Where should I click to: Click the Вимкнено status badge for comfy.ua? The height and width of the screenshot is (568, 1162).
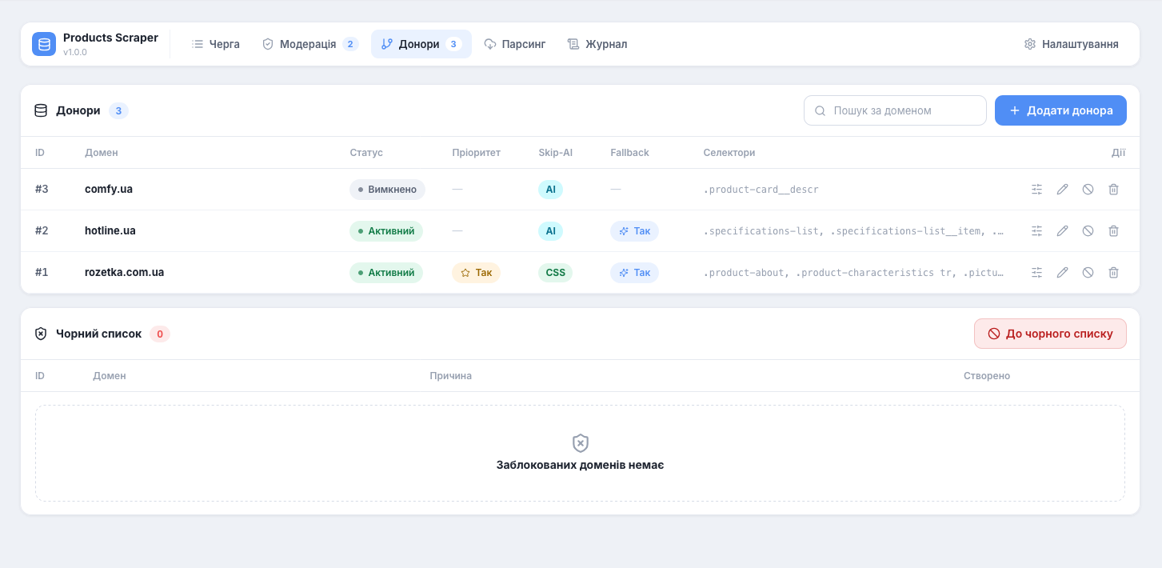coord(387,190)
